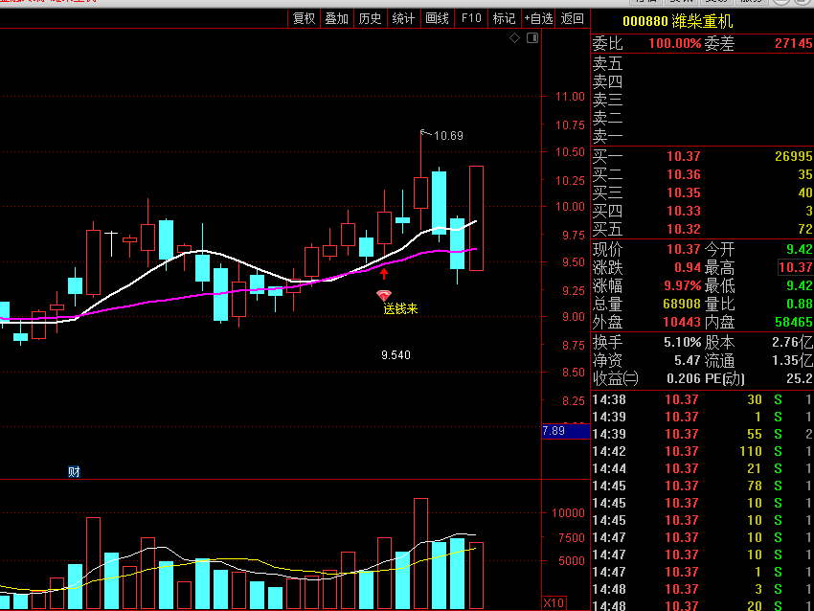Select the 画线 drawing tool
Screen dimensions: 814x611
[x=437, y=19]
